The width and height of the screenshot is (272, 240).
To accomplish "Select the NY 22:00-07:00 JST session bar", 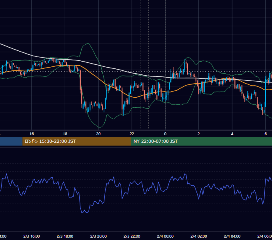I will point(201,141).
